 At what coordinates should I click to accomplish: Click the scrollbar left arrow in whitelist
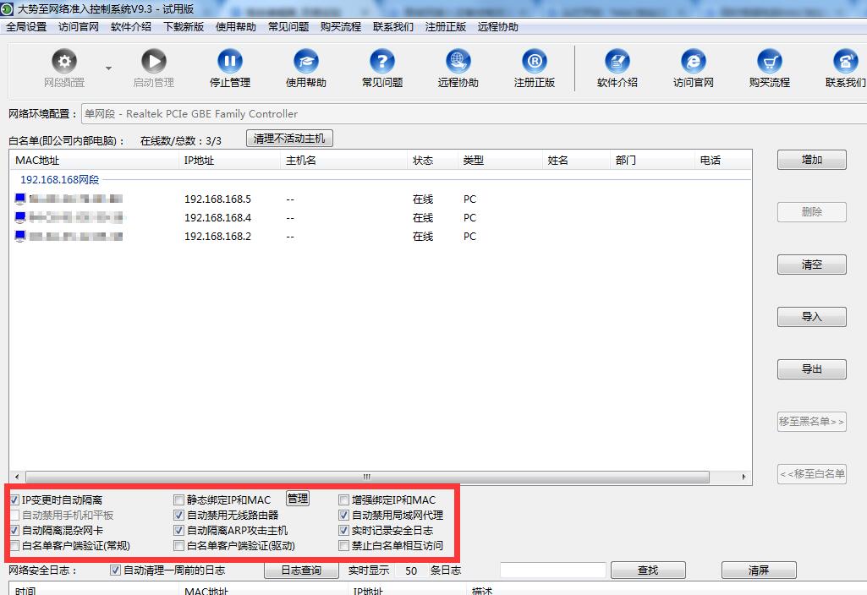point(17,477)
